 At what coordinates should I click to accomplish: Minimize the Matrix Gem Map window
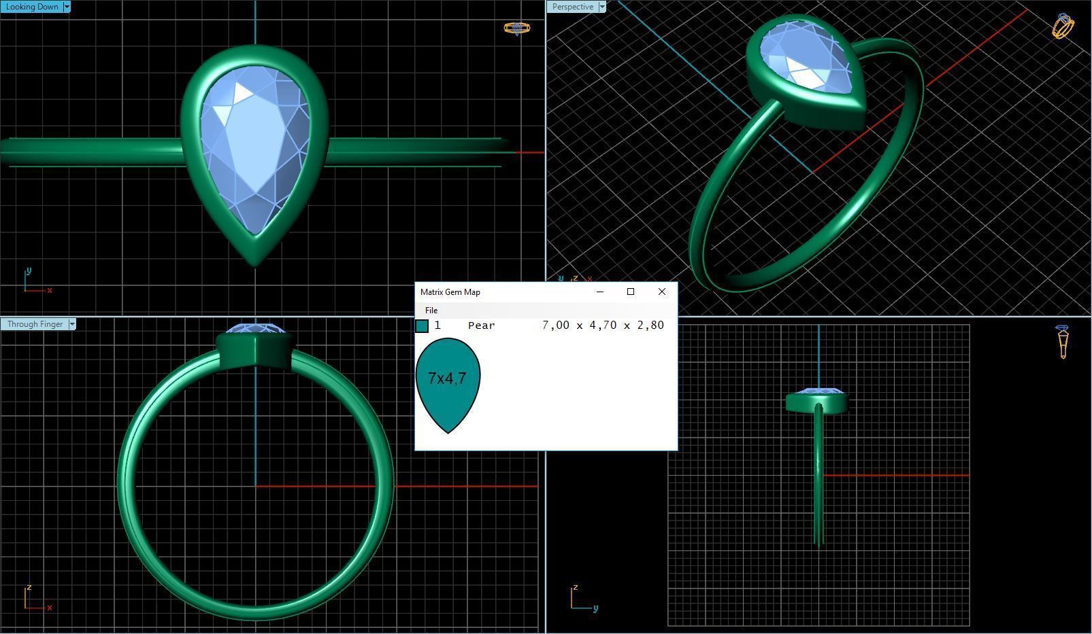pyautogui.click(x=599, y=292)
